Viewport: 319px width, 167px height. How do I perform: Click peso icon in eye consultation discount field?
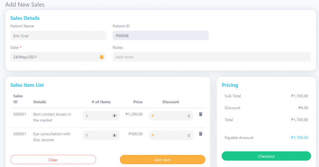click(x=153, y=135)
